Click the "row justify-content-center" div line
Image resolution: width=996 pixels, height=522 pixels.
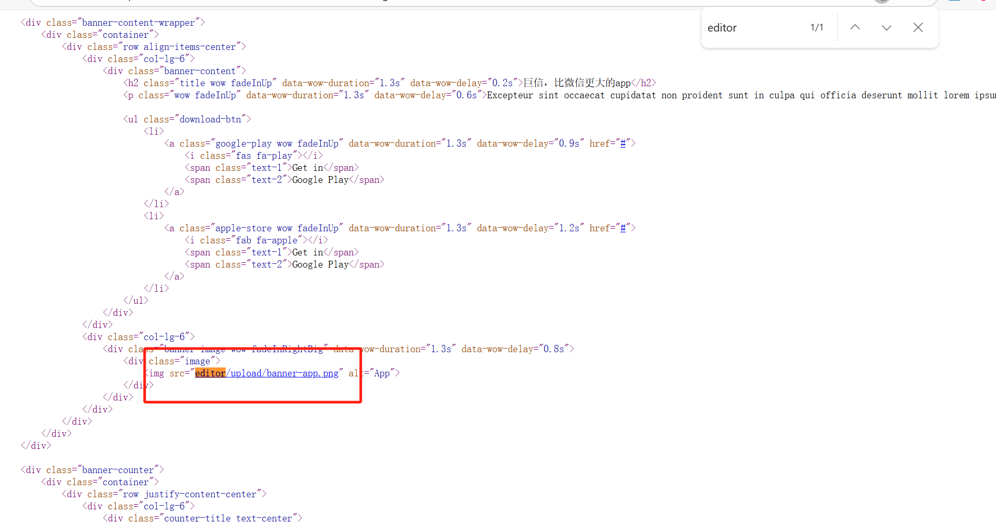point(164,494)
